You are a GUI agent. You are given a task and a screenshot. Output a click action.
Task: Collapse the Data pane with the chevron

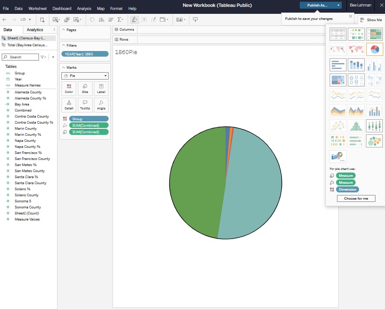55,29
